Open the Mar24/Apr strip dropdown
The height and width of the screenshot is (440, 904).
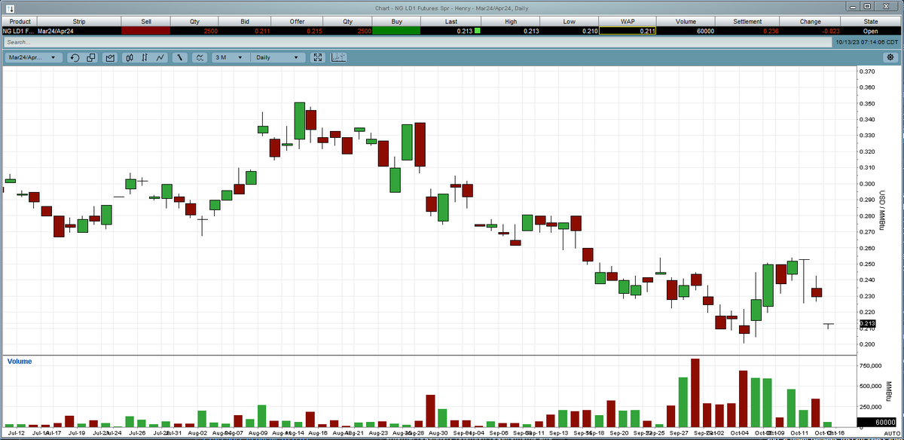(x=32, y=57)
